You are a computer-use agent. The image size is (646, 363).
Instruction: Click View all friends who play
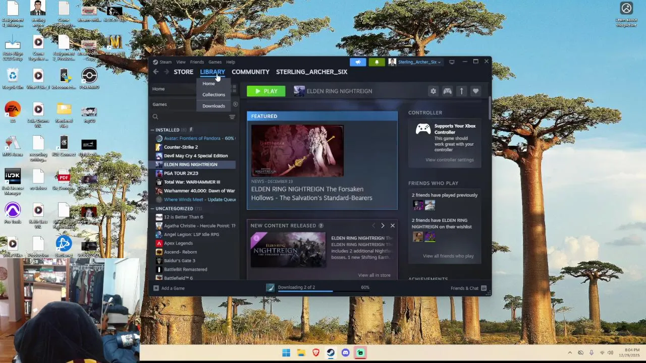[448, 256]
